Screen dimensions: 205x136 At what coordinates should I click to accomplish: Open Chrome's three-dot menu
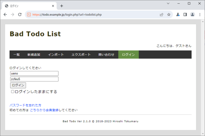tap(200, 15)
